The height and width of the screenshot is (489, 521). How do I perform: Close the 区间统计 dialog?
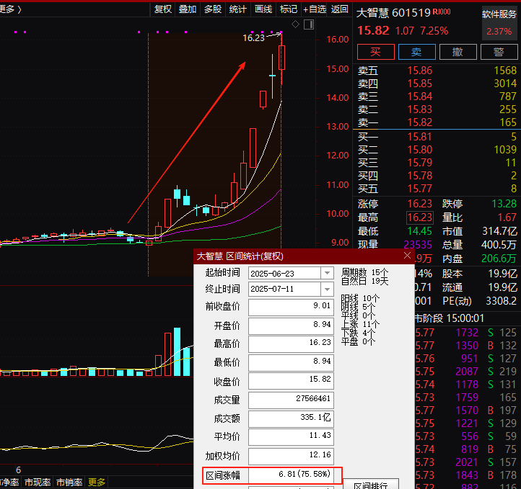click(407, 256)
